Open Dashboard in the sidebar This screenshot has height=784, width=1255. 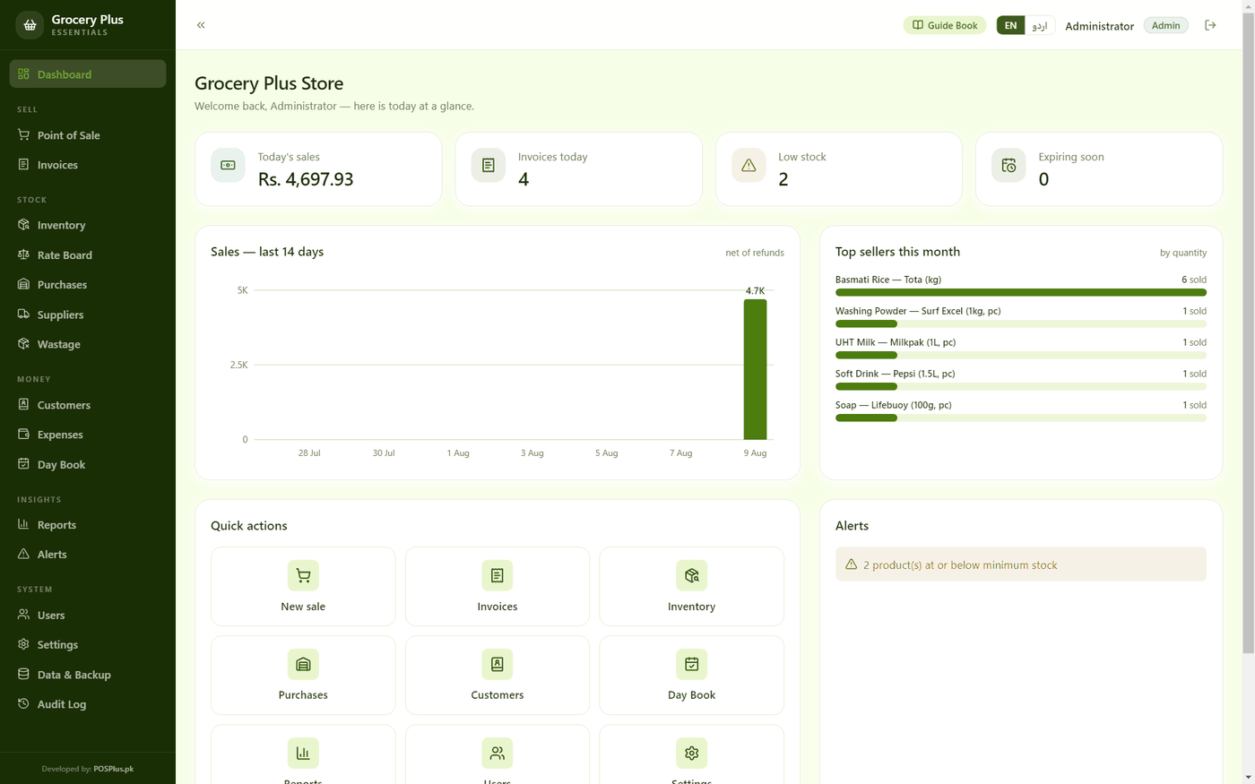pyautogui.click(x=88, y=74)
